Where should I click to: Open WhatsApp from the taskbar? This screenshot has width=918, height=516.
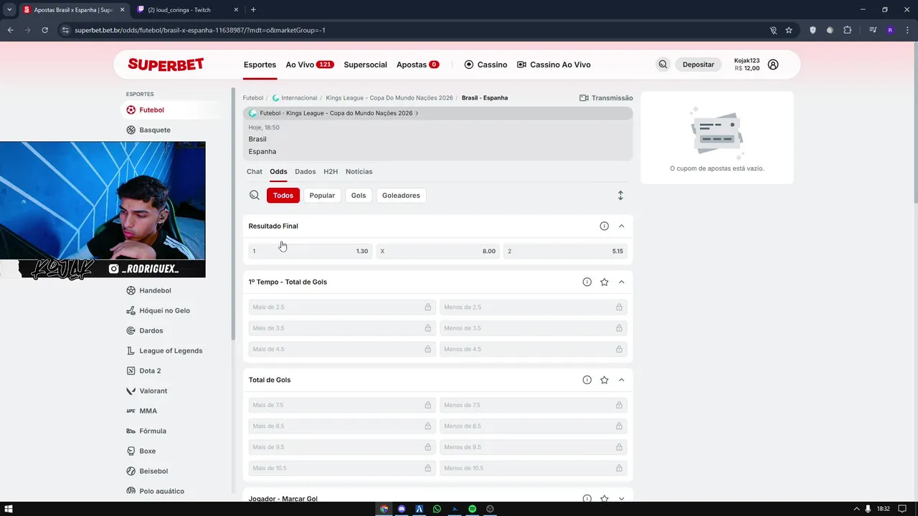[437, 509]
